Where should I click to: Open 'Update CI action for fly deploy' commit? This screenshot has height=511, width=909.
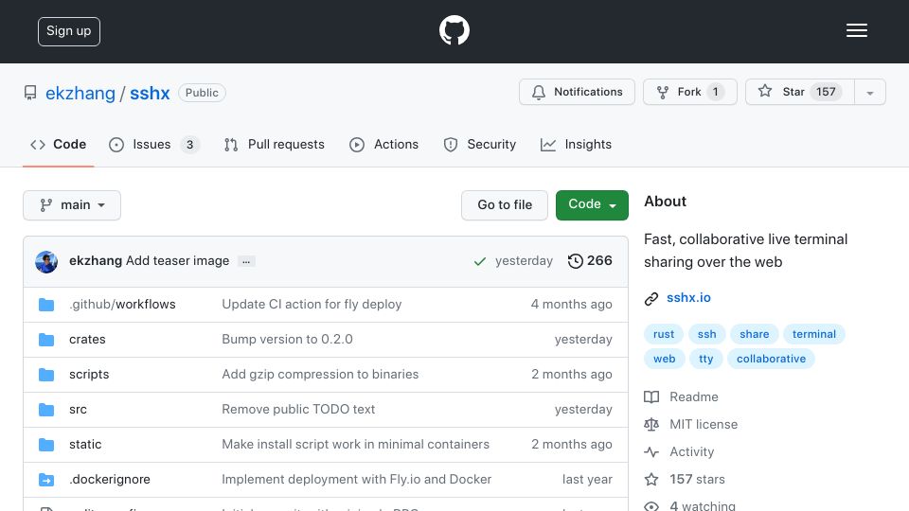pyautogui.click(x=312, y=304)
